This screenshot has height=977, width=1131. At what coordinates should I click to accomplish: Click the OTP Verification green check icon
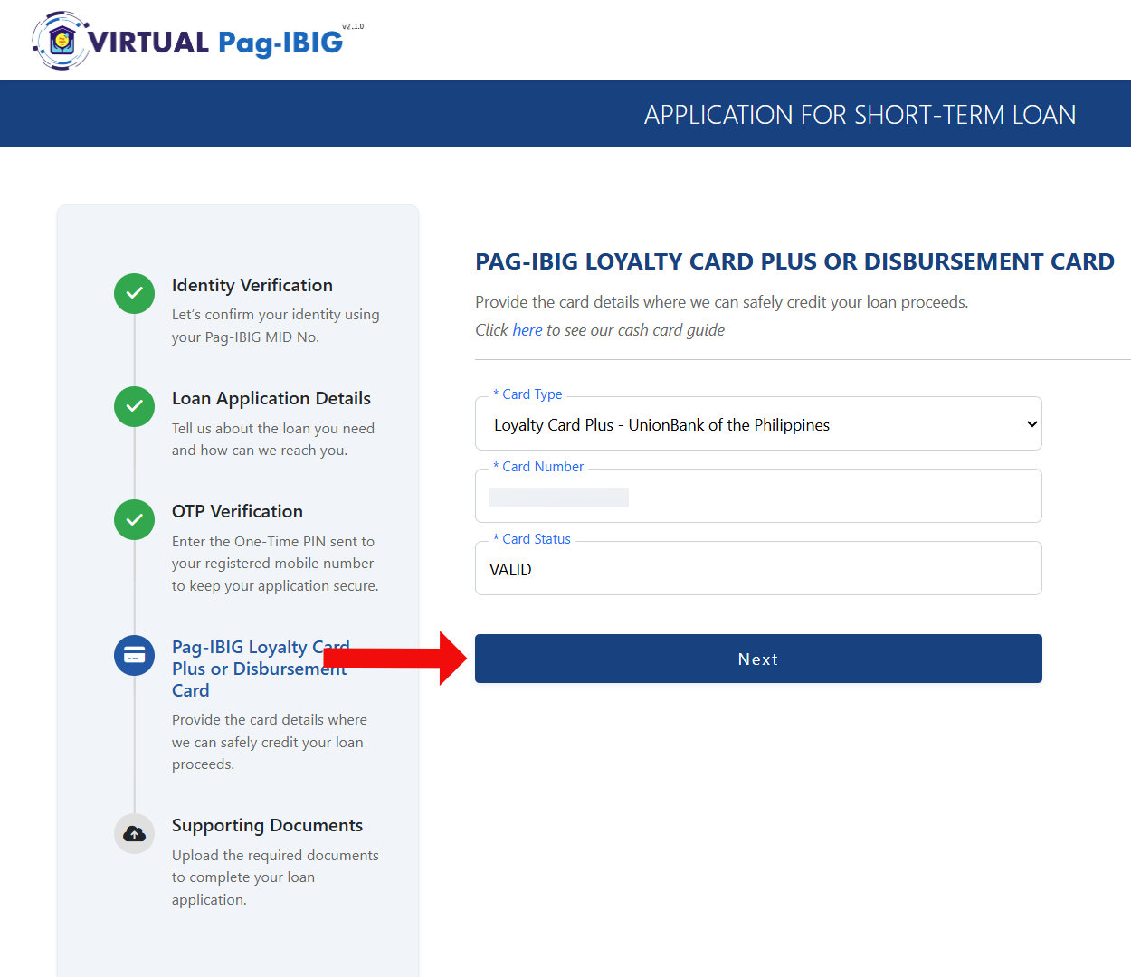(134, 519)
